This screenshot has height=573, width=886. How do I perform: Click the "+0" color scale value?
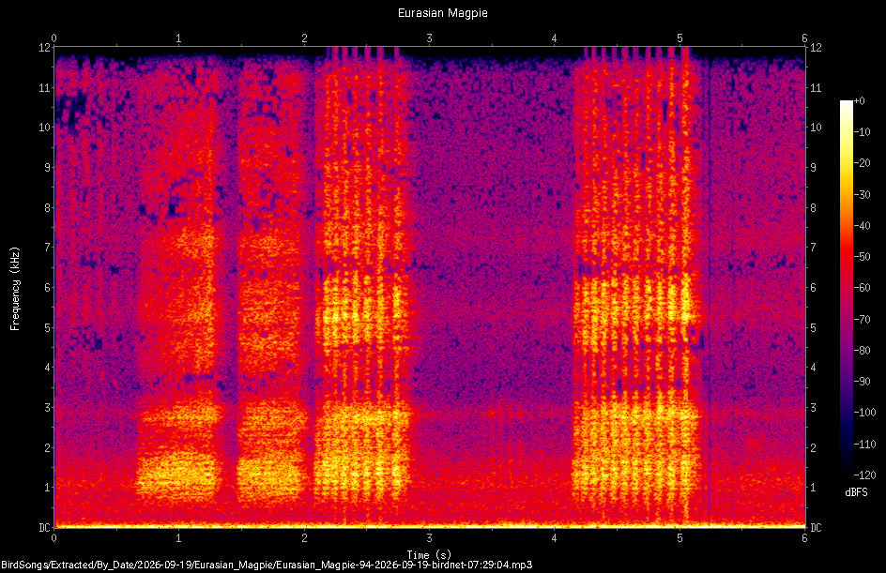click(860, 101)
